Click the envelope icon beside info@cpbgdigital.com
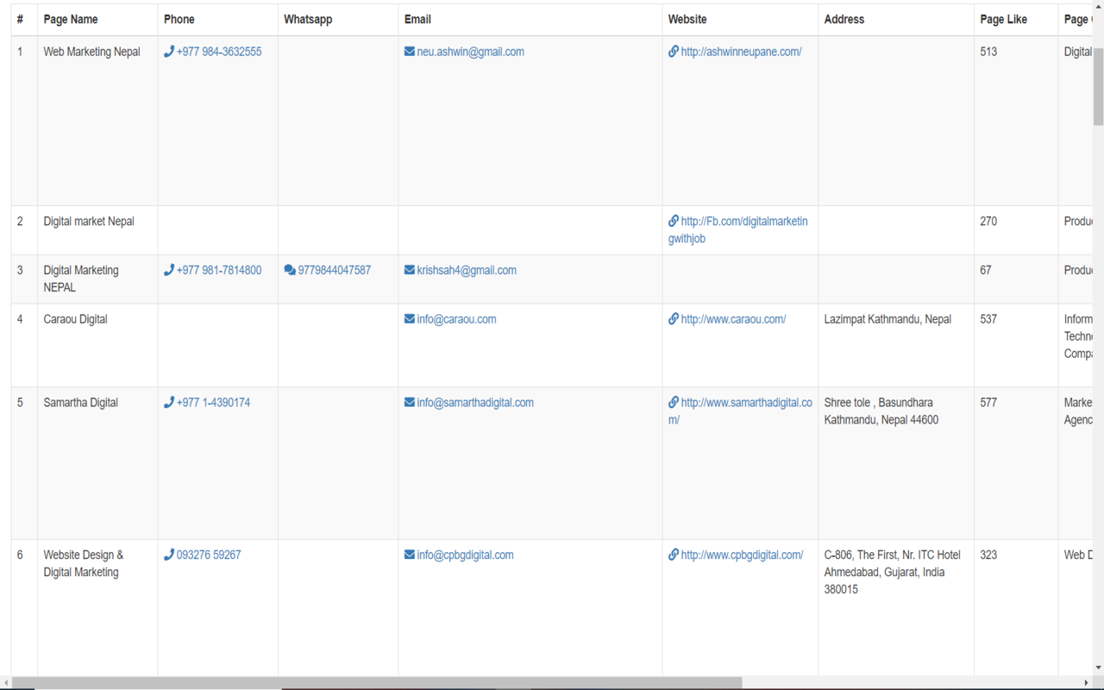Viewport: 1104px width, 690px height. click(410, 555)
